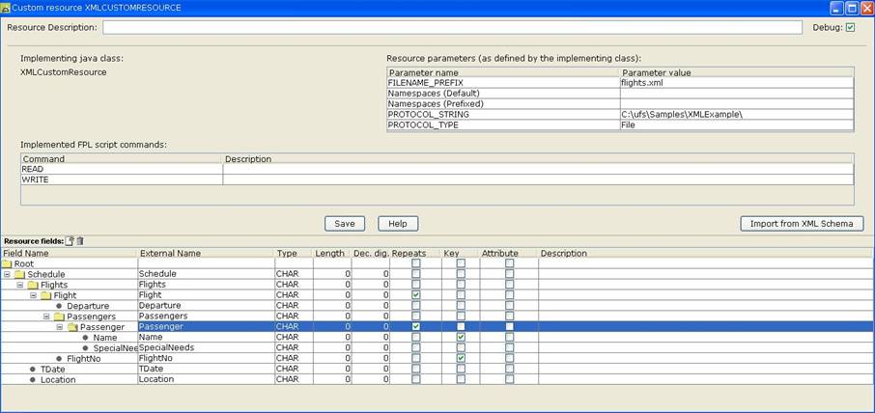Viewport: 875px width, 413px height.
Task: Uncheck Repeats for the Flight row
Action: 415,295
